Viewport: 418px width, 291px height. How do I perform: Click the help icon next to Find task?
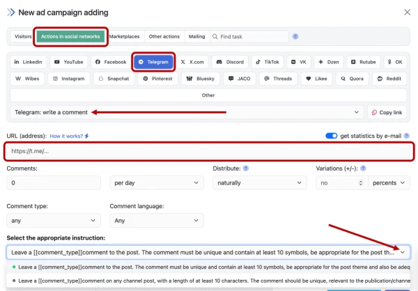point(295,36)
